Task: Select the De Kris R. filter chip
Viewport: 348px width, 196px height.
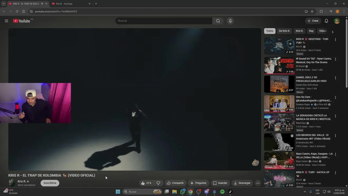Action: [x=284, y=31]
